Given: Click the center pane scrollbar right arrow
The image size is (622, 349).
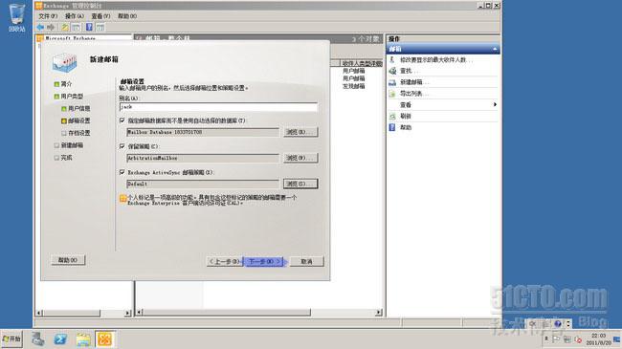Looking at the screenshot, I should coord(379,313).
